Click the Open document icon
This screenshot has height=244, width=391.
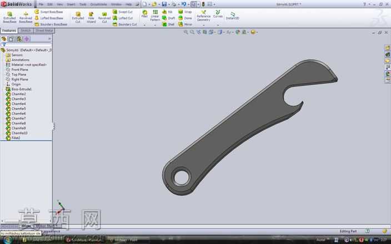pyautogui.click(x=154, y=4)
